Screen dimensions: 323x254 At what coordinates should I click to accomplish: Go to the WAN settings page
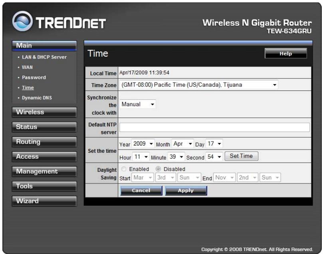click(x=27, y=67)
